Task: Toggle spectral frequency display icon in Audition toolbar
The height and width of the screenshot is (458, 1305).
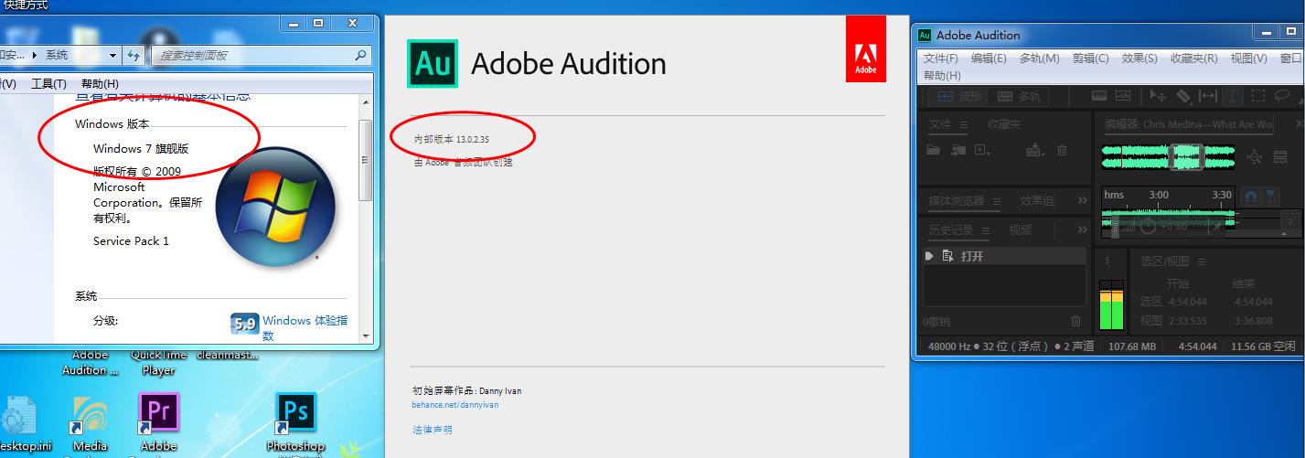Action: tap(1099, 96)
